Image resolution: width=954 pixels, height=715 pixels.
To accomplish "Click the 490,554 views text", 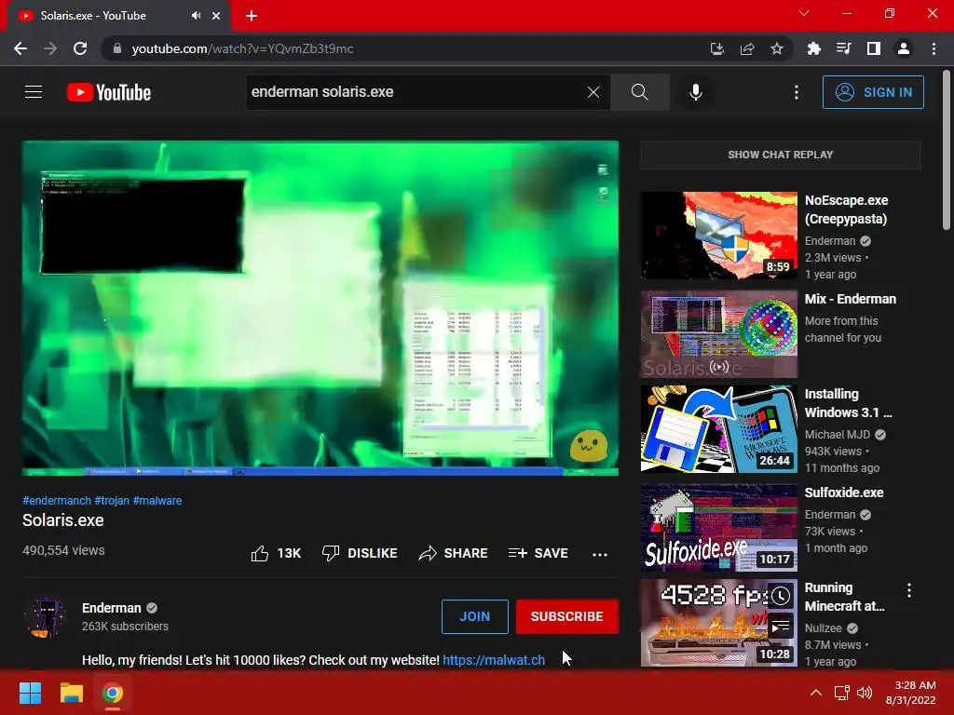I will pyautogui.click(x=63, y=550).
